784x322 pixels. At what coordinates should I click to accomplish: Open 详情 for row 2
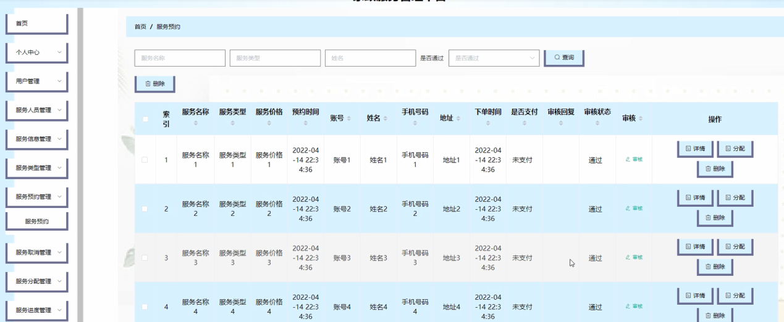[695, 197]
